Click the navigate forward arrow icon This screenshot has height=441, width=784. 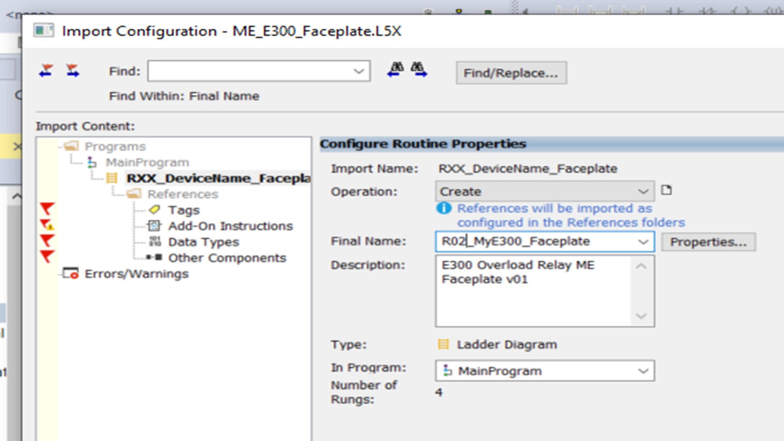pos(73,71)
